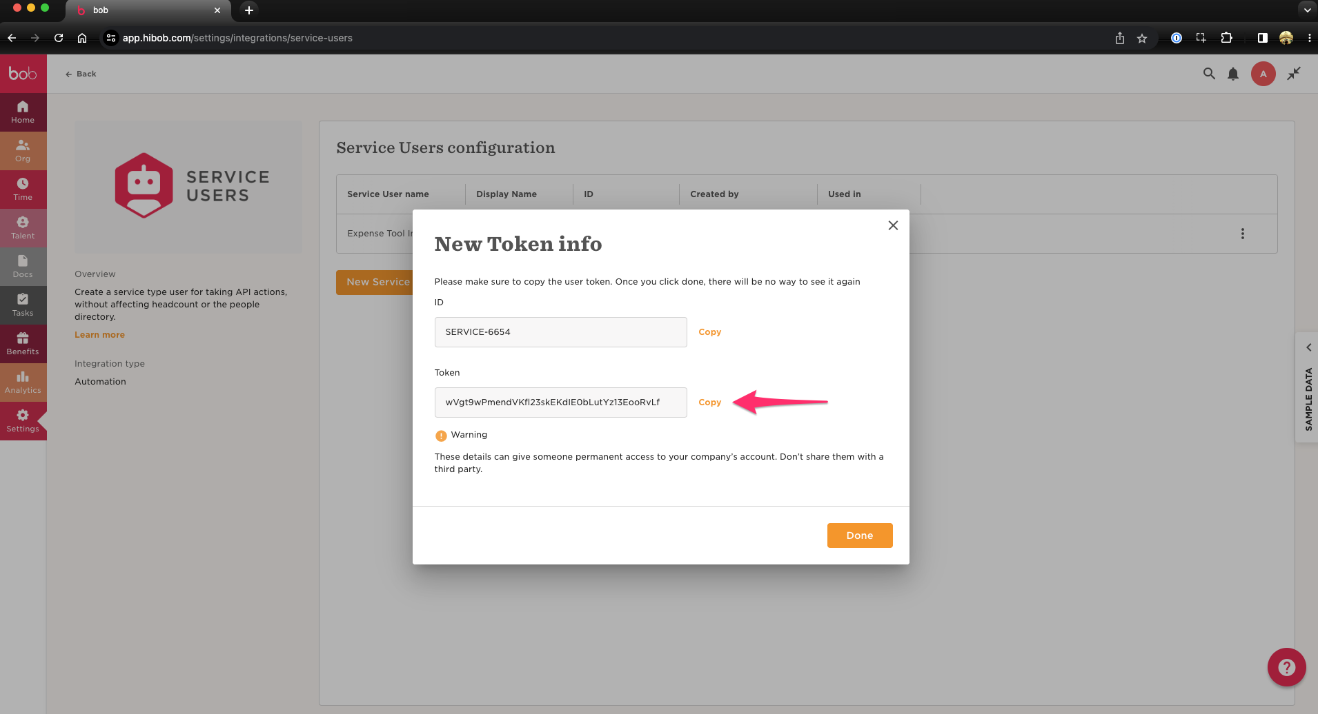Open Benefits in the sidebar

[x=23, y=344]
